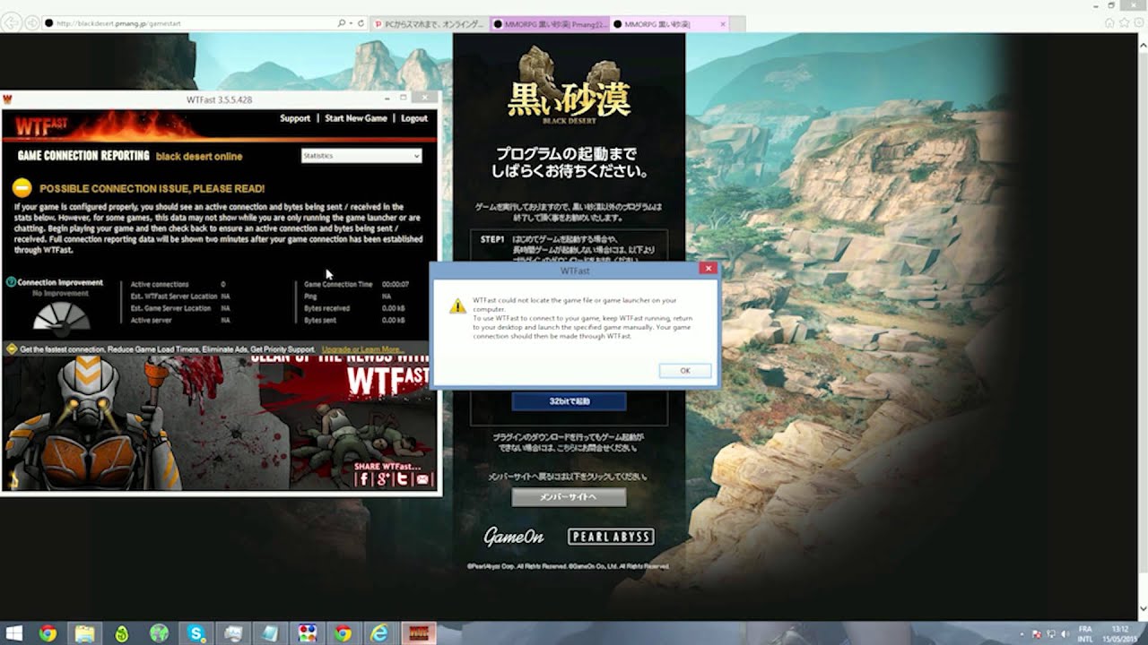Click the Pearl Abyss logo

[x=611, y=537]
